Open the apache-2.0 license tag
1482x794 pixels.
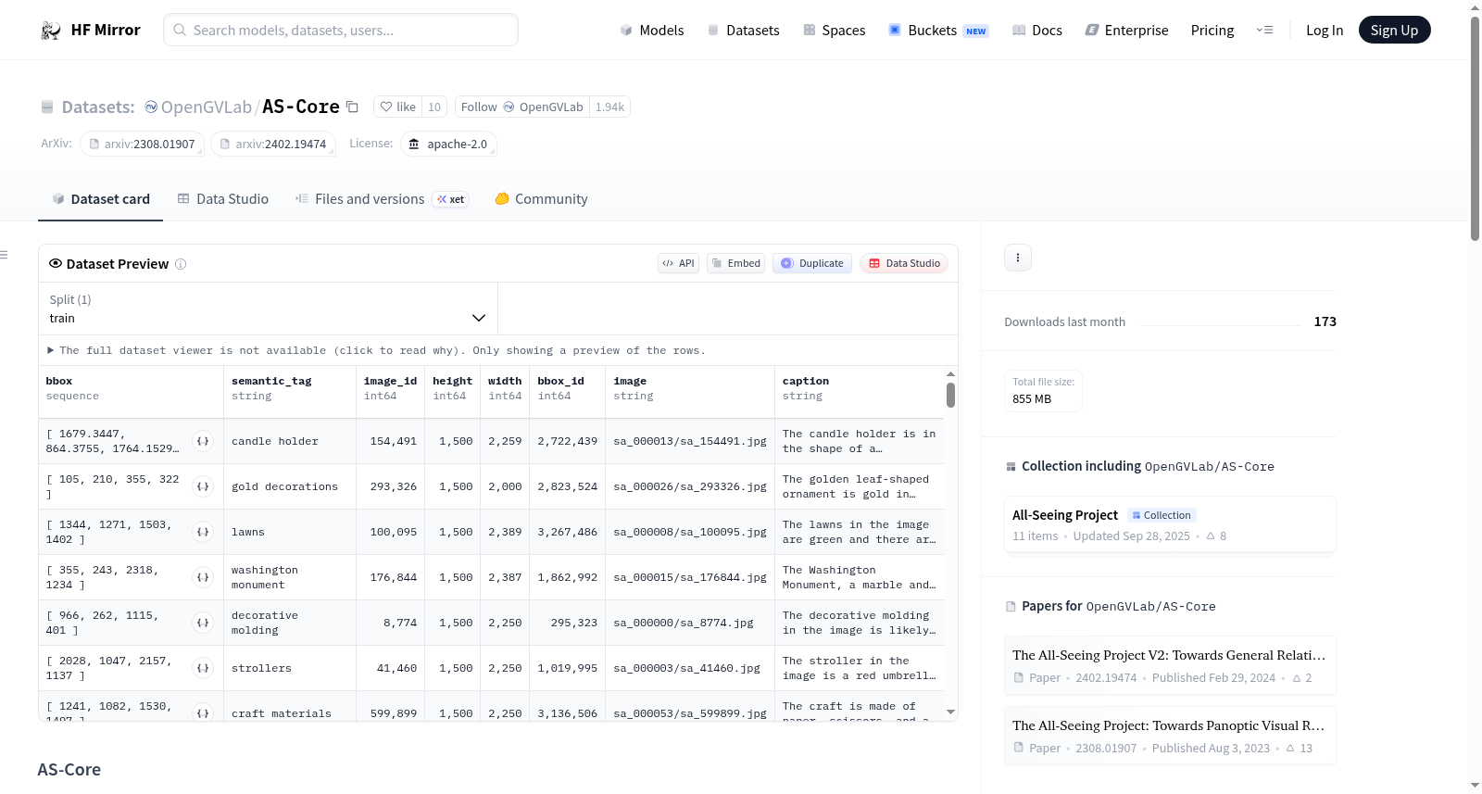(x=449, y=145)
